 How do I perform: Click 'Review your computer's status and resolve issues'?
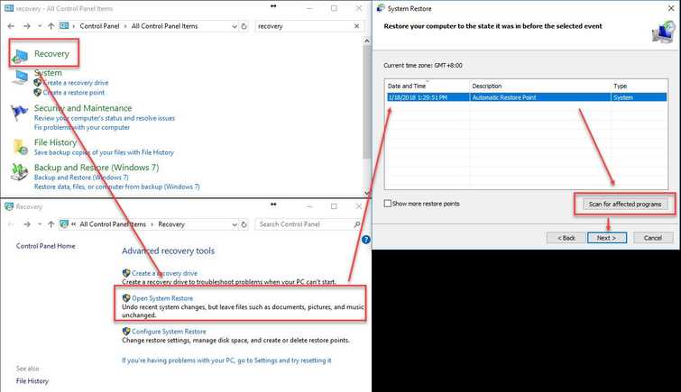coord(105,118)
